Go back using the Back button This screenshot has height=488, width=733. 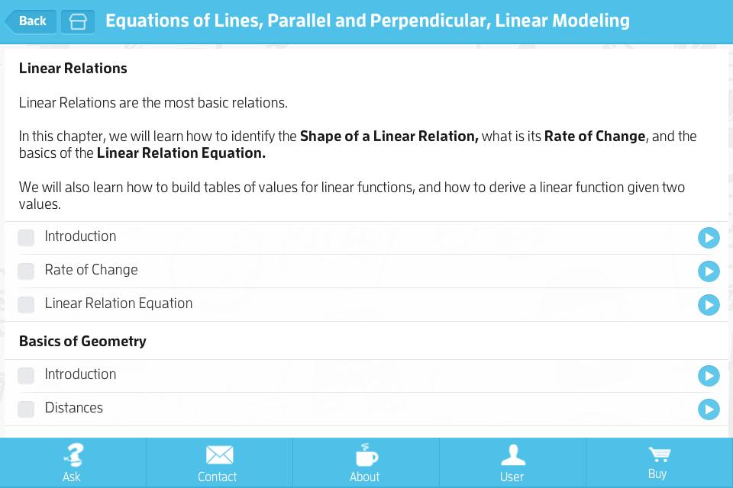pos(31,21)
